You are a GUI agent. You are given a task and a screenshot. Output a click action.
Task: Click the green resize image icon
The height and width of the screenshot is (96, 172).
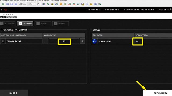coord(44,4)
